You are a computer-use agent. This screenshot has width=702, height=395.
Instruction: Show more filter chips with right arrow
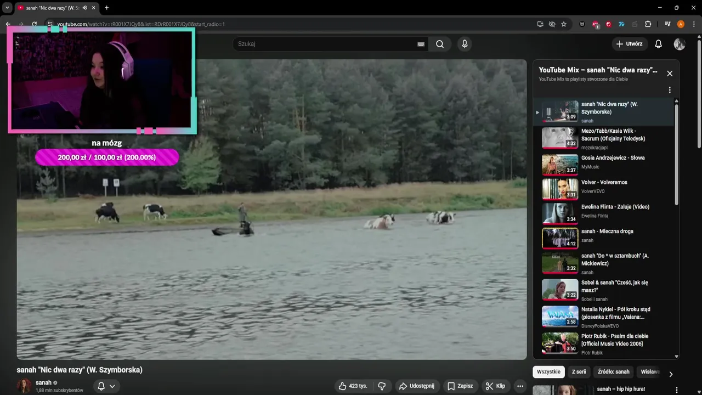click(670, 374)
